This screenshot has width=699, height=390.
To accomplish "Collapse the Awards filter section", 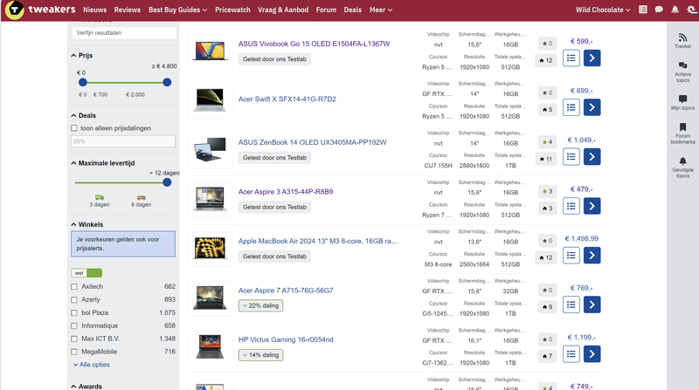I will (87, 386).
